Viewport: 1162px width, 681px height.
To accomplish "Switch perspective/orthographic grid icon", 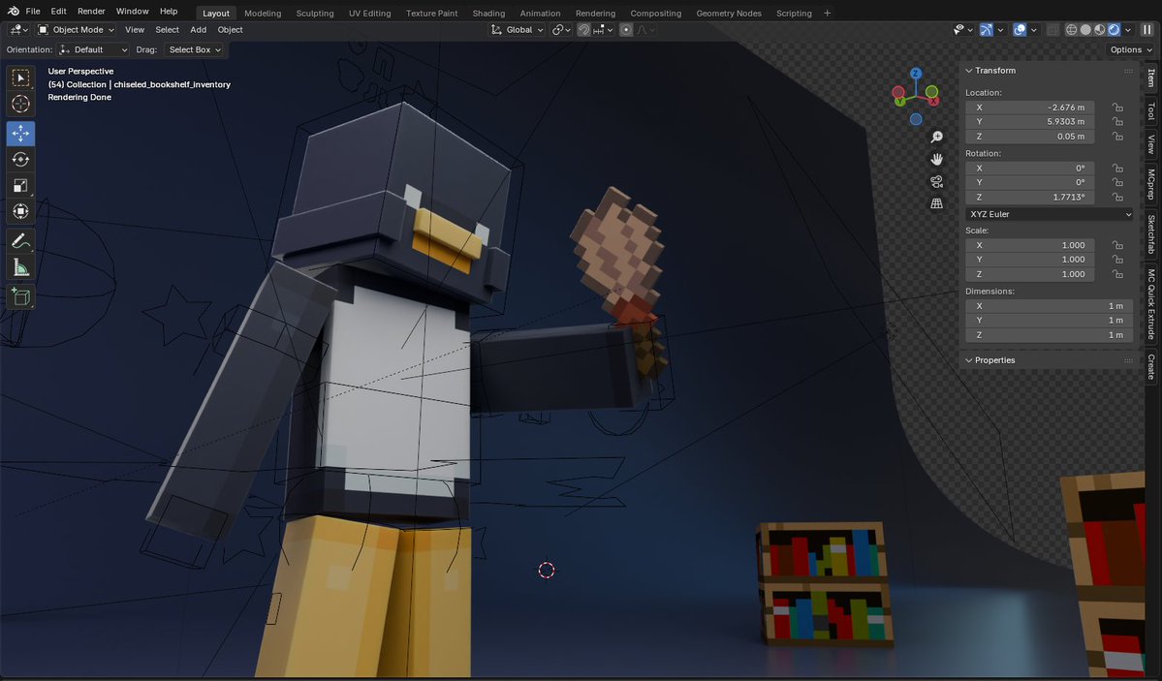I will [937, 203].
